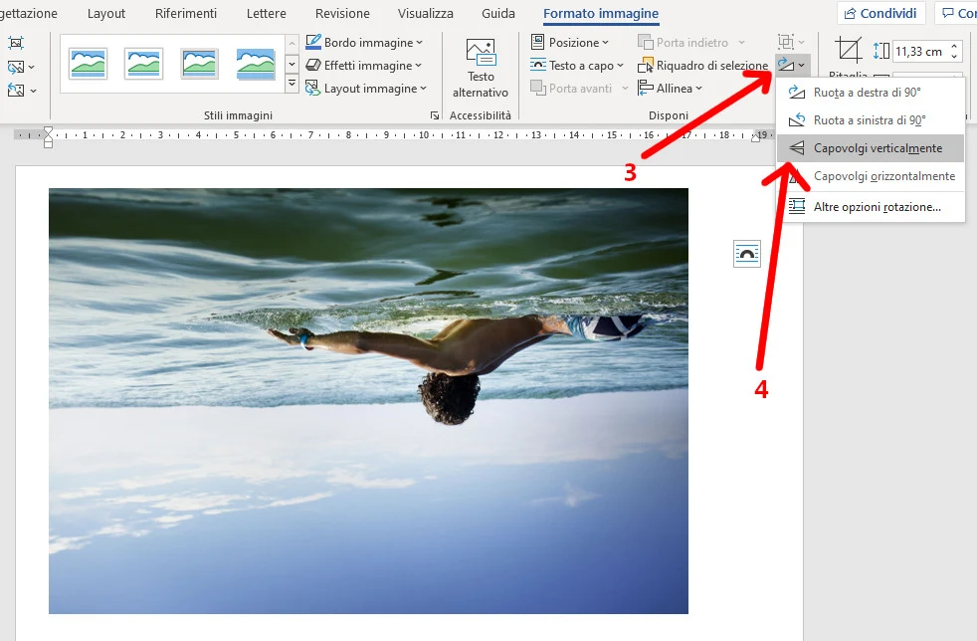The image size is (977, 641).
Task: Expand the picture styles gallery
Action: [x=292, y=86]
